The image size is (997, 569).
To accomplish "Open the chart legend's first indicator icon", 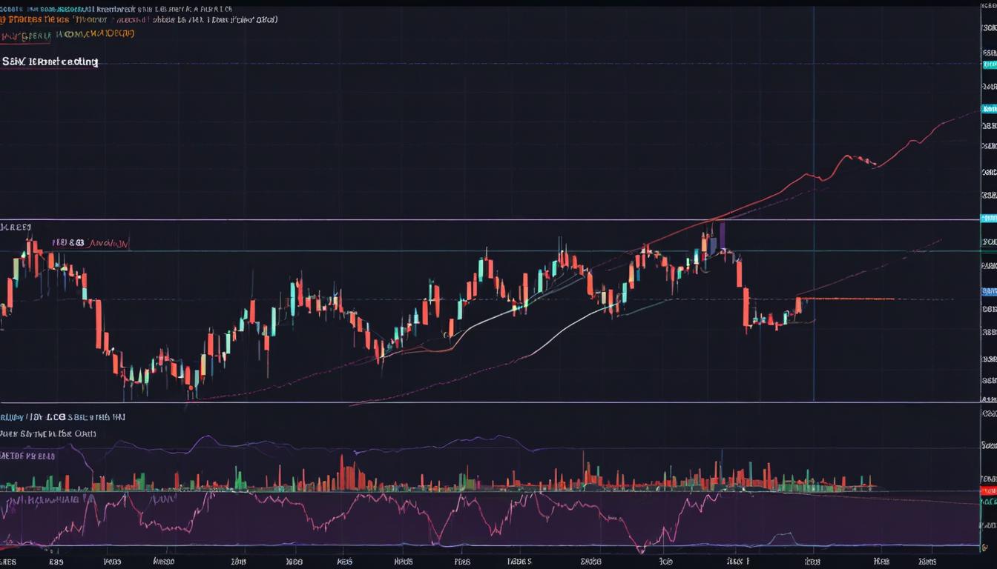I will [x=7, y=9].
